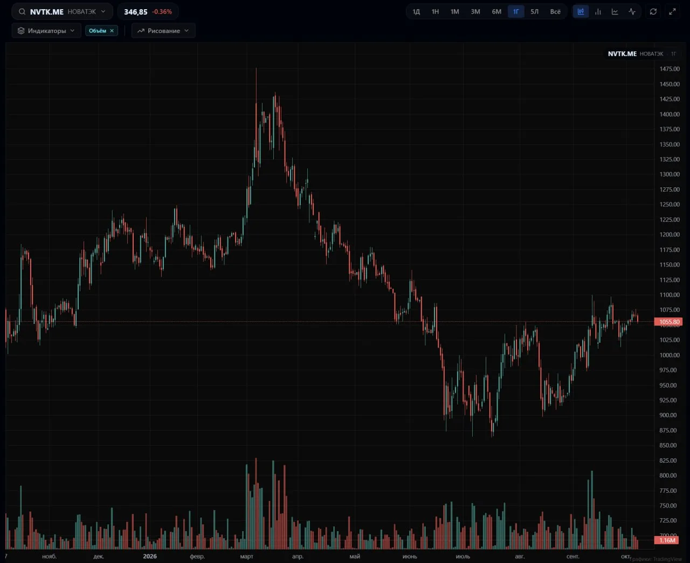Switch to the line chart type icon
This screenshot has height=563, width=690.
click(x=615, y=11)
